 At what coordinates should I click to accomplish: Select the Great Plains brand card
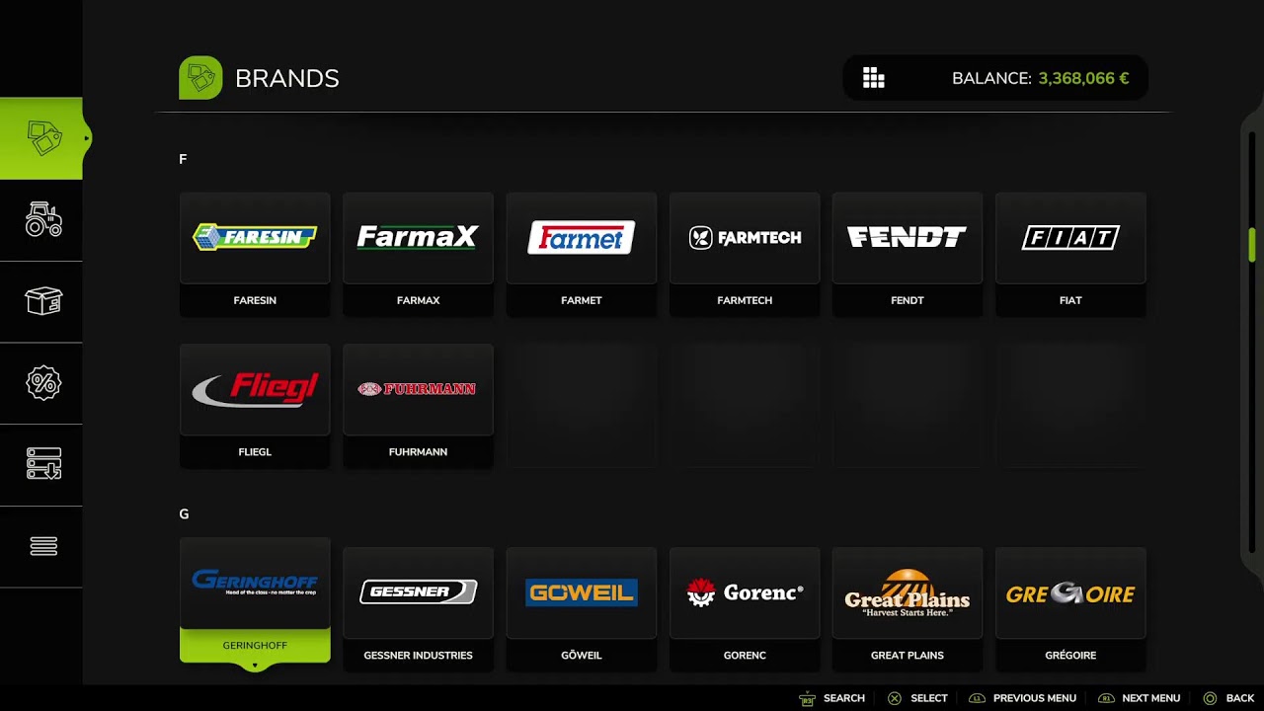pyautogui.click(x=908, y=609)
